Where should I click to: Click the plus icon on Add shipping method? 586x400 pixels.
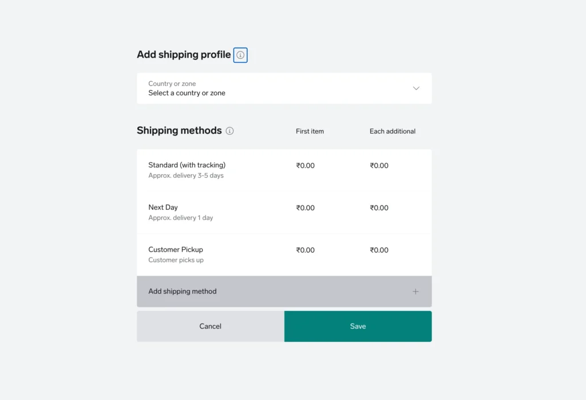415,291
